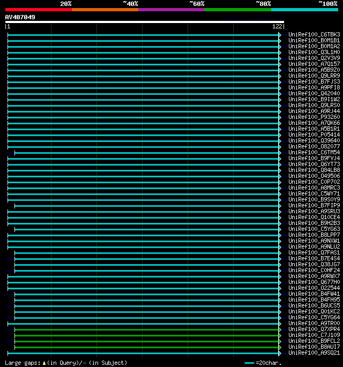343x367 pixels.
Task: Click the white query sequence bar
Action: click(145, 22)
